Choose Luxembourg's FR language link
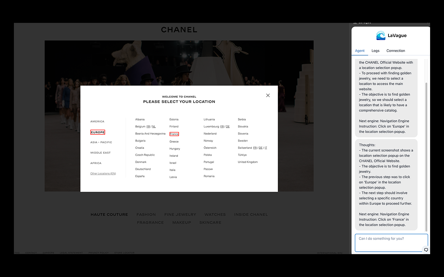 (x=222, y=127)
